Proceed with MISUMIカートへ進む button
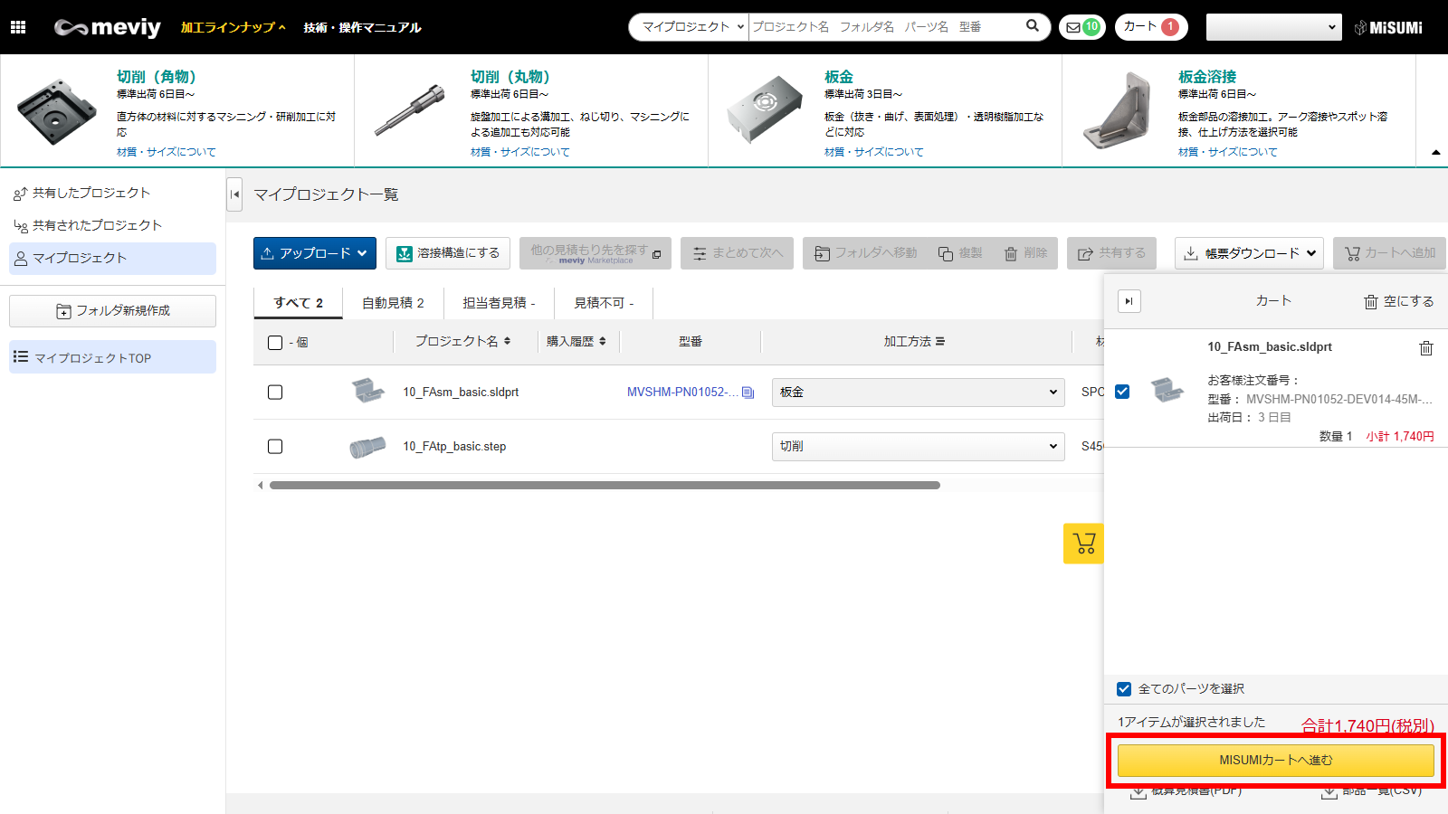The image size is (1448, 814). tap(1276, 761)
